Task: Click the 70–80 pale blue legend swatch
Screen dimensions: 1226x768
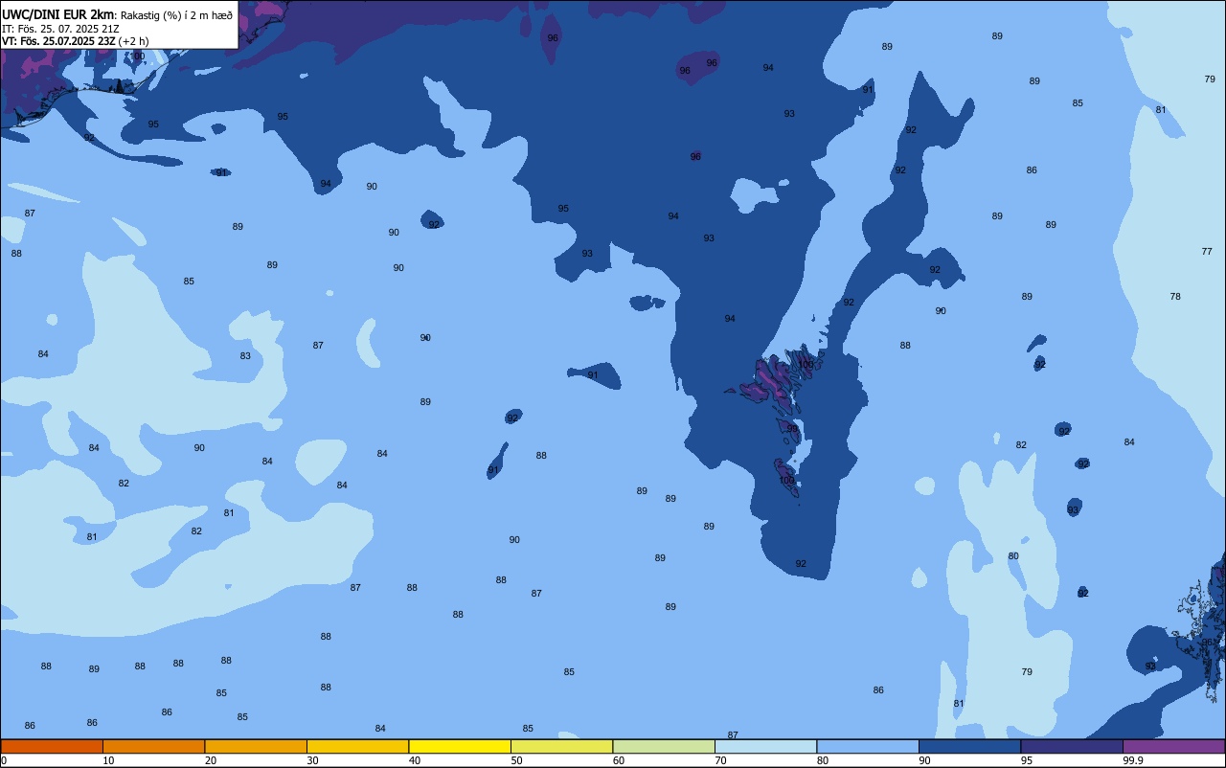Action: pos(765,746)
